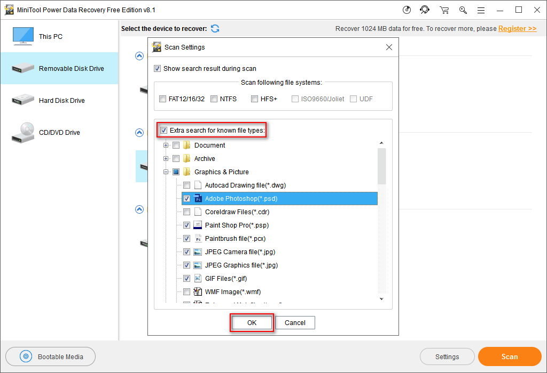
Task: Click the Archive folder icon
Action: click(186, 158)
